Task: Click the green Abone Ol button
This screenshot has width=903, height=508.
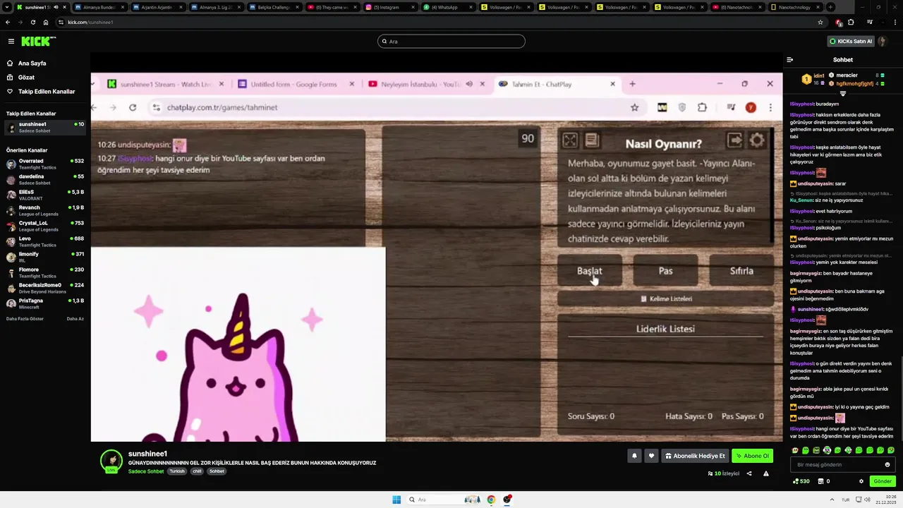Action: pos(753,456)
